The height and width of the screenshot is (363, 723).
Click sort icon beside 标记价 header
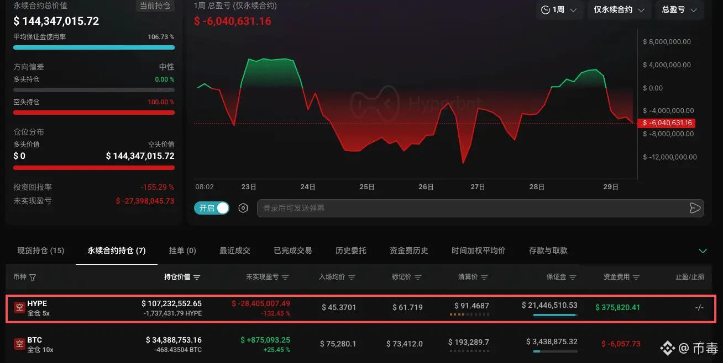pos(418,277)
